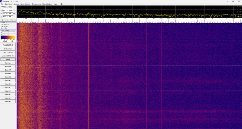The image size is (242, 129).
Task: Click Button #12
Action: tap(8, 87)
